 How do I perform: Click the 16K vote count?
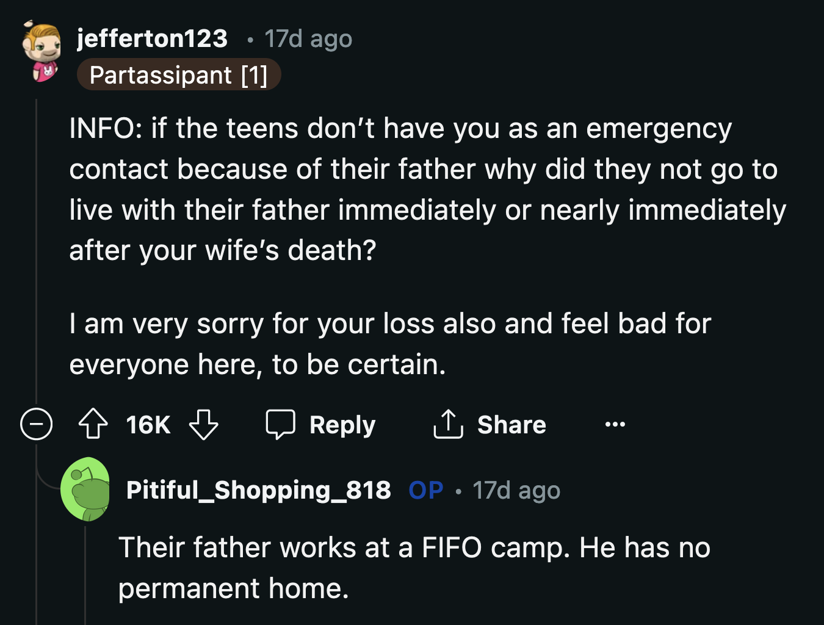(x=148, y=424)
